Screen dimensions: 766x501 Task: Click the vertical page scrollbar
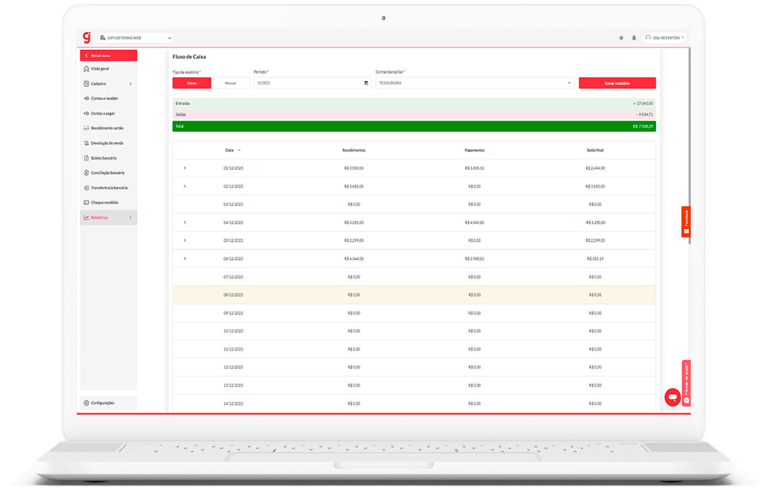(689, 146)
